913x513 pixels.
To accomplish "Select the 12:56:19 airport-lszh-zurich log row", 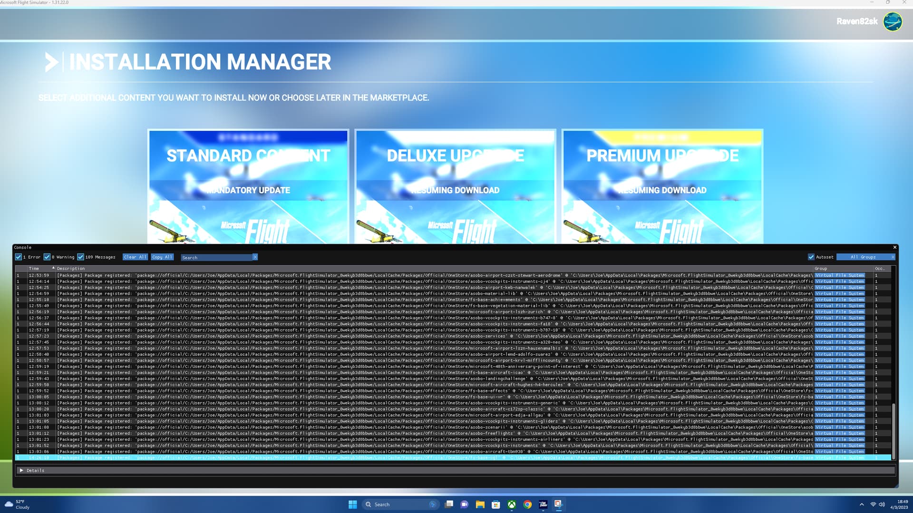I will tap(453, 312).
